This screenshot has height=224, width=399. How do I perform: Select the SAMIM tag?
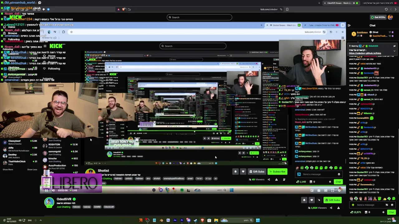pyautogui.click(x=97, y=207)
